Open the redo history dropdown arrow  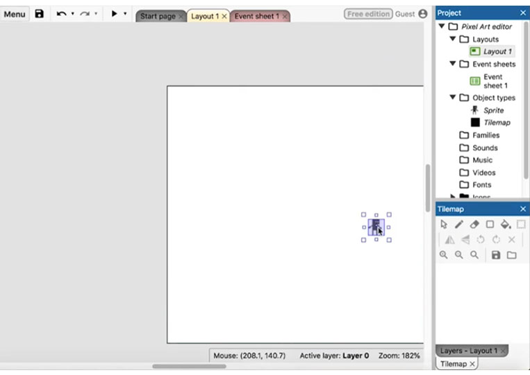tap(96, 14)
